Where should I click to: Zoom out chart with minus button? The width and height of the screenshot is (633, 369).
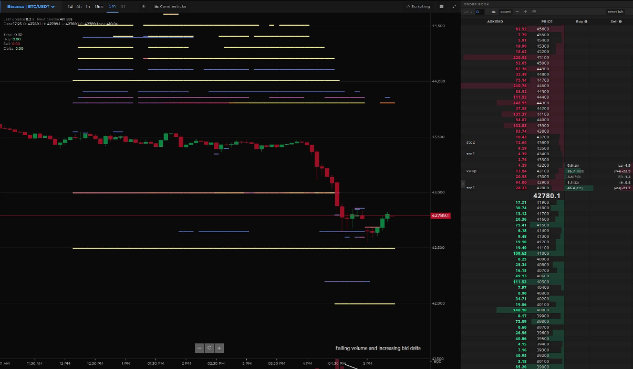click(200, 348)
